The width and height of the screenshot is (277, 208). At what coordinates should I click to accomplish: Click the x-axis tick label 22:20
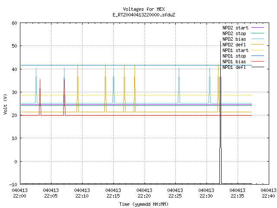(x=144, y=196)
